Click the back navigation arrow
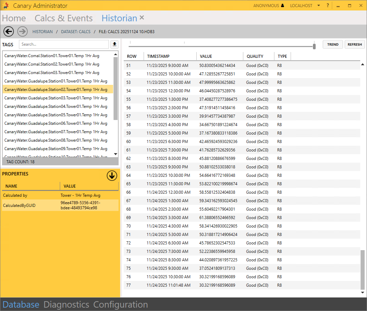 coord(8,32)
